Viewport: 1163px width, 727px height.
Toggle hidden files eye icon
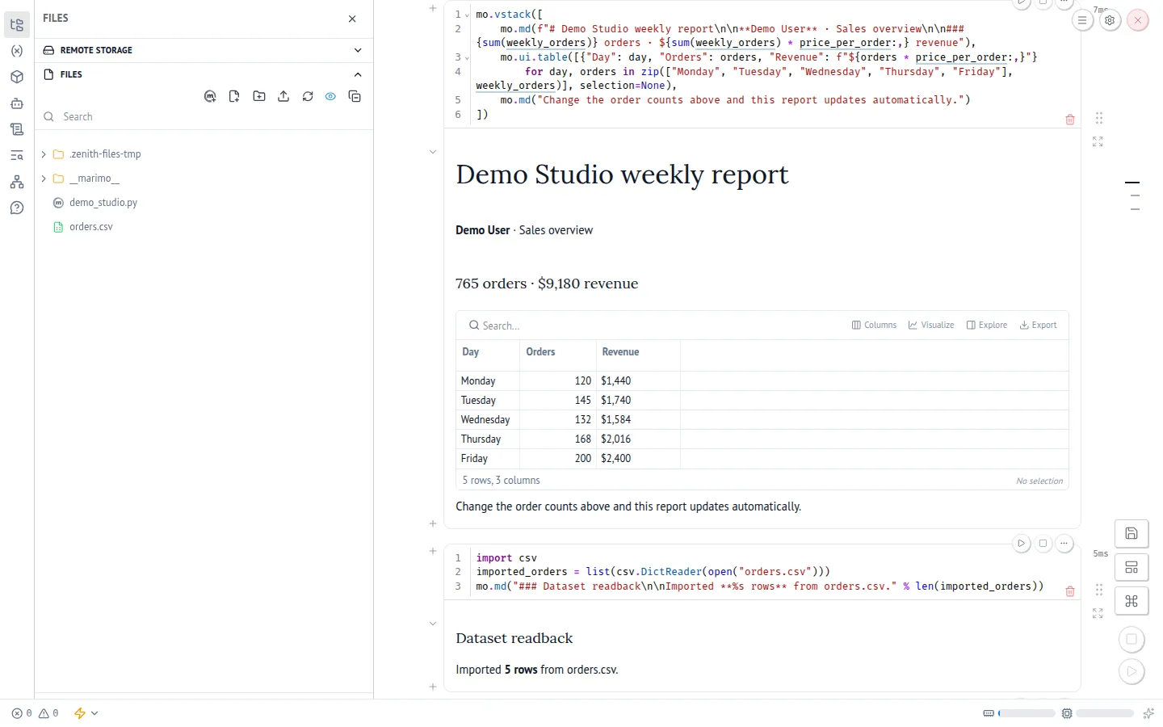click(x=330, y=96)
